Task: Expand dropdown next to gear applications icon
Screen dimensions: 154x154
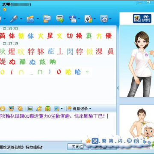Action: [110, 19]
